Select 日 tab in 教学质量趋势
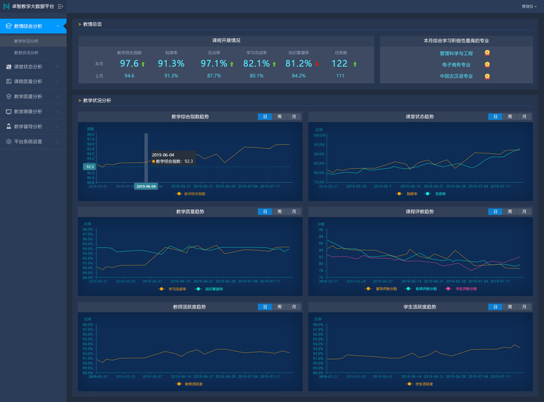 [x=265, y=212]
